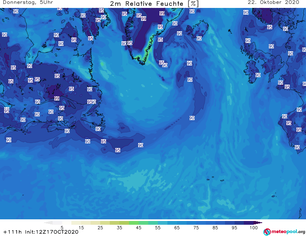
Task: Click the meteopool.org logo
Action: tap(284, 232)
